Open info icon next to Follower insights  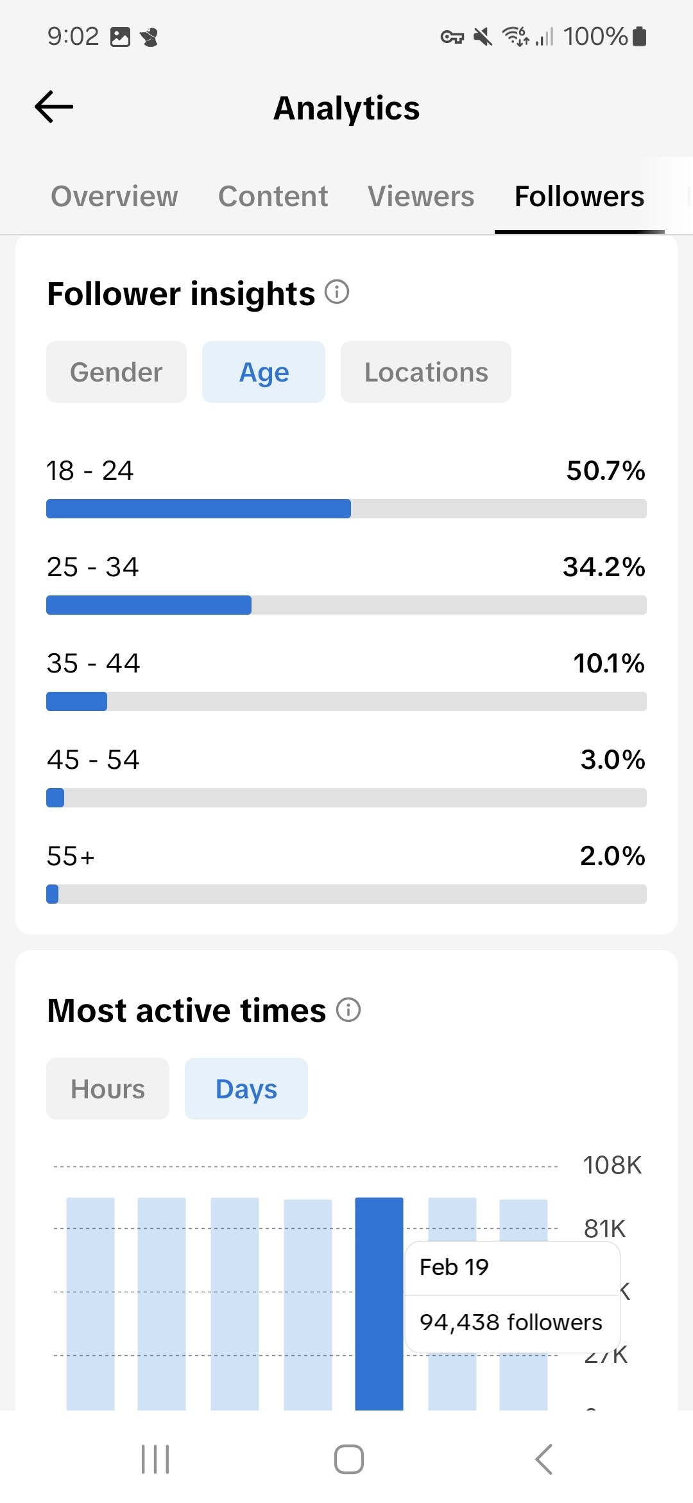pos(337,292)
